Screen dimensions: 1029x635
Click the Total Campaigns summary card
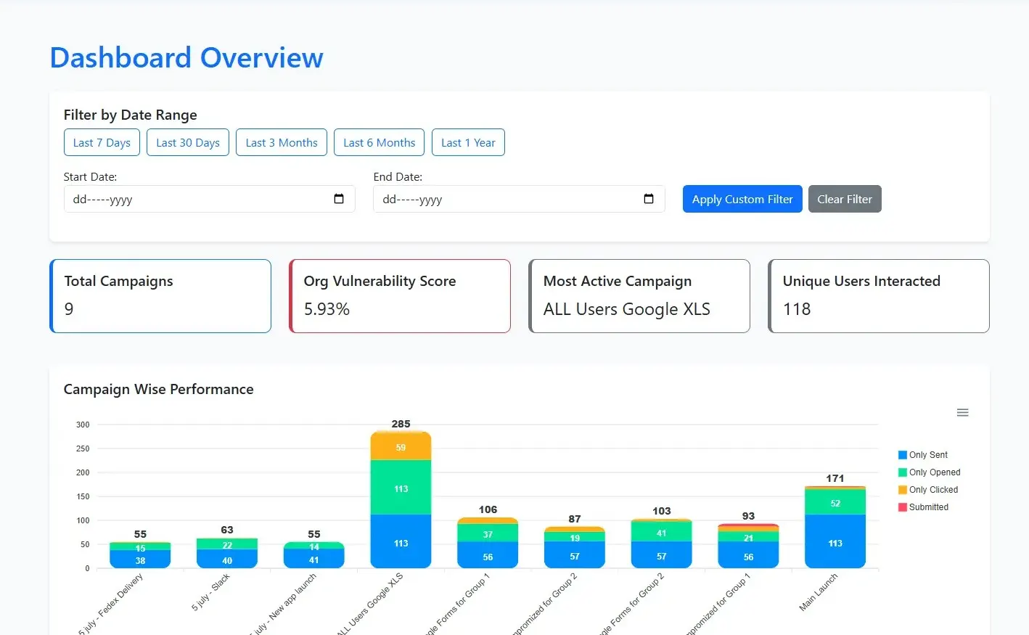click(160, 295)
